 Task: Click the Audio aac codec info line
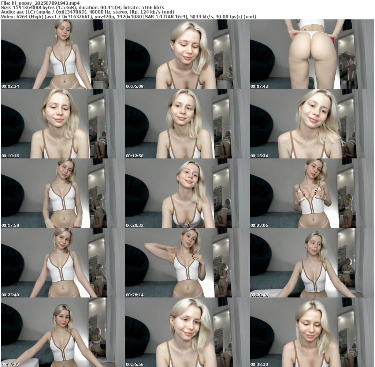[x=88, y=12]
